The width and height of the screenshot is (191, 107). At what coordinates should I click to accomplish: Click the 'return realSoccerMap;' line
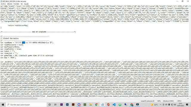pos(18,26)
